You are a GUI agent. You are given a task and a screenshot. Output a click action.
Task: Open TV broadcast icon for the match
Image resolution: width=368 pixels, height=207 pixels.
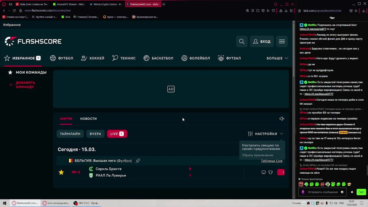(x=264, y=172)
